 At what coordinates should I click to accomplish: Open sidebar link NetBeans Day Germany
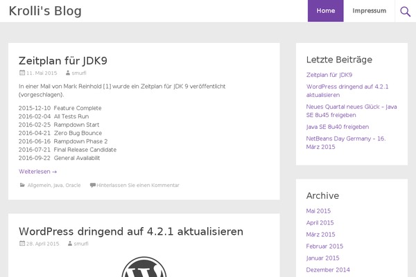click(346, 143)
